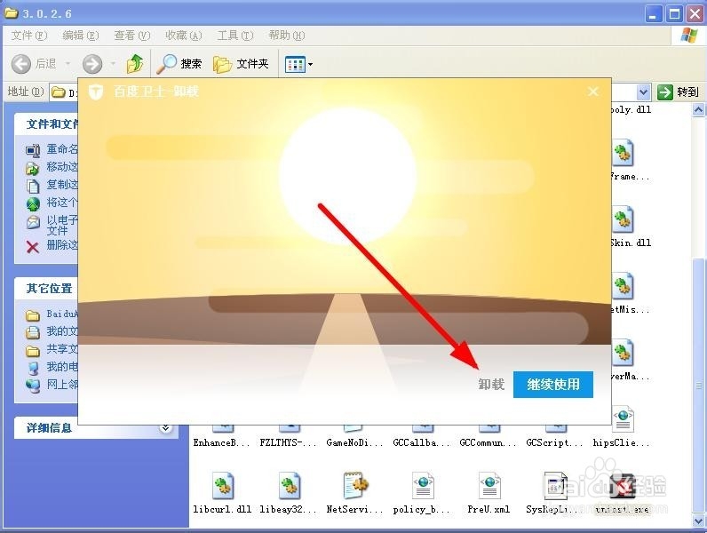This screenshot has height=533, width=707.
Task: Select the GCCommun... file name
Action: click(489, 442)
